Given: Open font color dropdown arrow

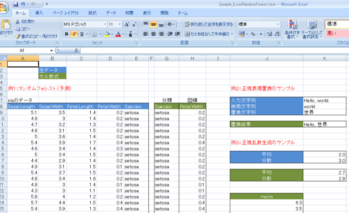Looking at the screenshot, I should click(x=123, y=34).
